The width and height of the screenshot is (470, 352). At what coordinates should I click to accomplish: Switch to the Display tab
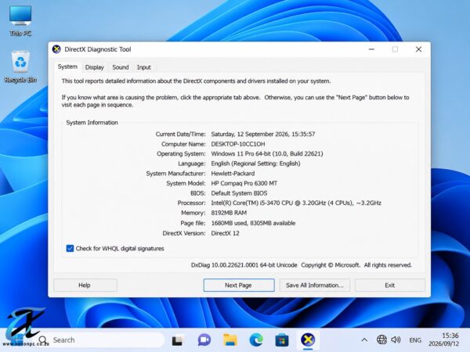(95, 67)
